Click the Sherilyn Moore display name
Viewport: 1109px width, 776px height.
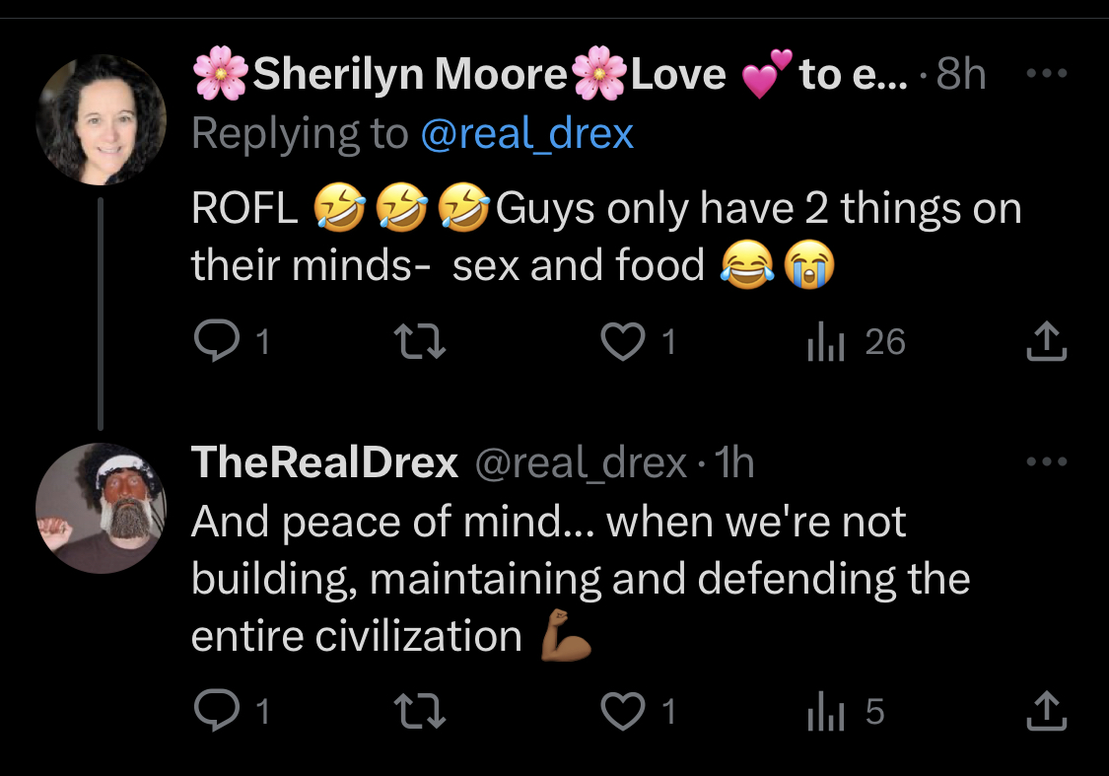410,74
